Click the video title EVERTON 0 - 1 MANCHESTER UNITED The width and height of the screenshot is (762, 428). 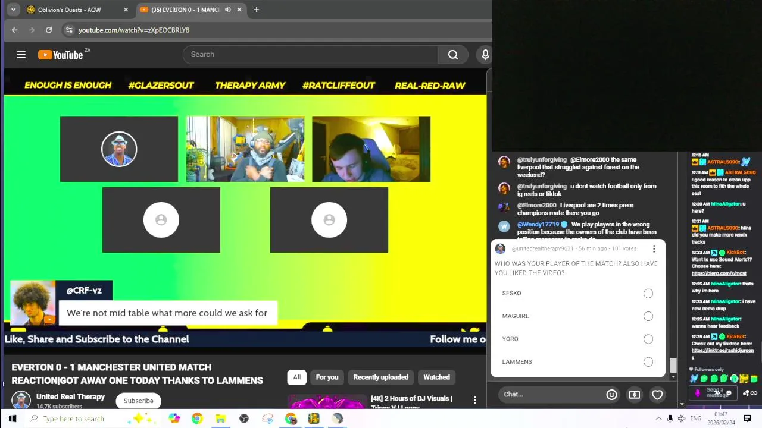[137, 374]
